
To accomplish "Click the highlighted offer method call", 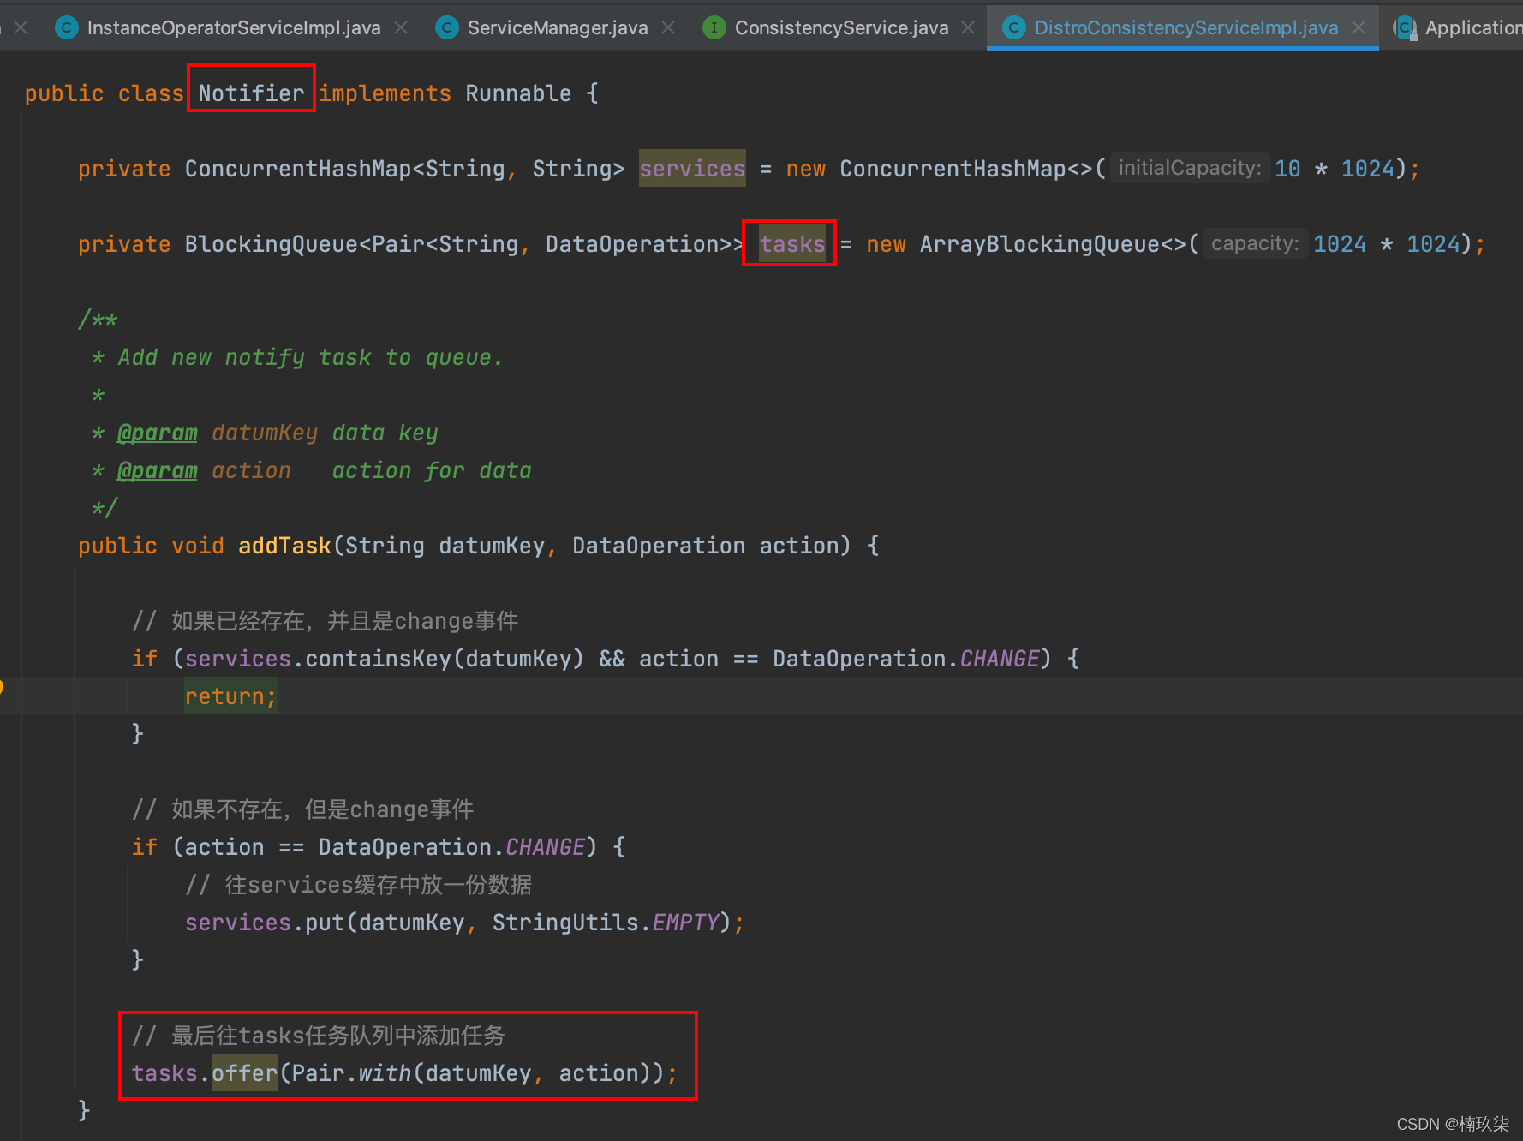I will point(244,1073).
